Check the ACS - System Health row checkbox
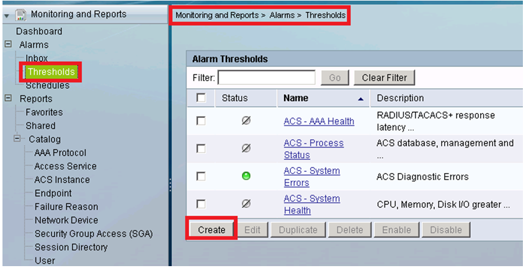The image size is (526, 268). pos(201,203)
